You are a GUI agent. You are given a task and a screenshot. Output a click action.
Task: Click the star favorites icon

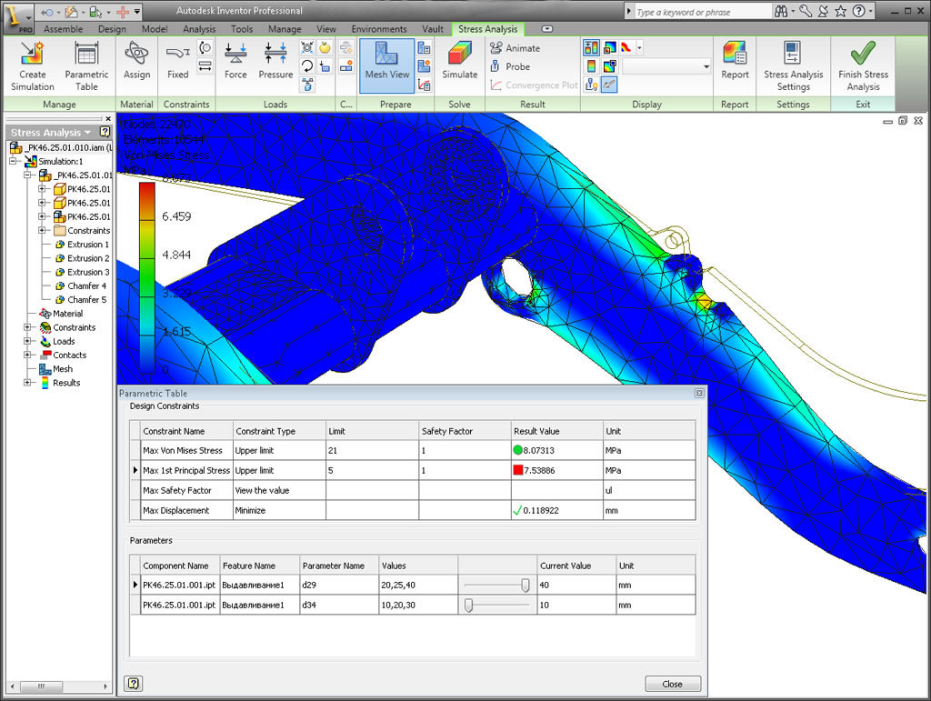tap(840, 11)
